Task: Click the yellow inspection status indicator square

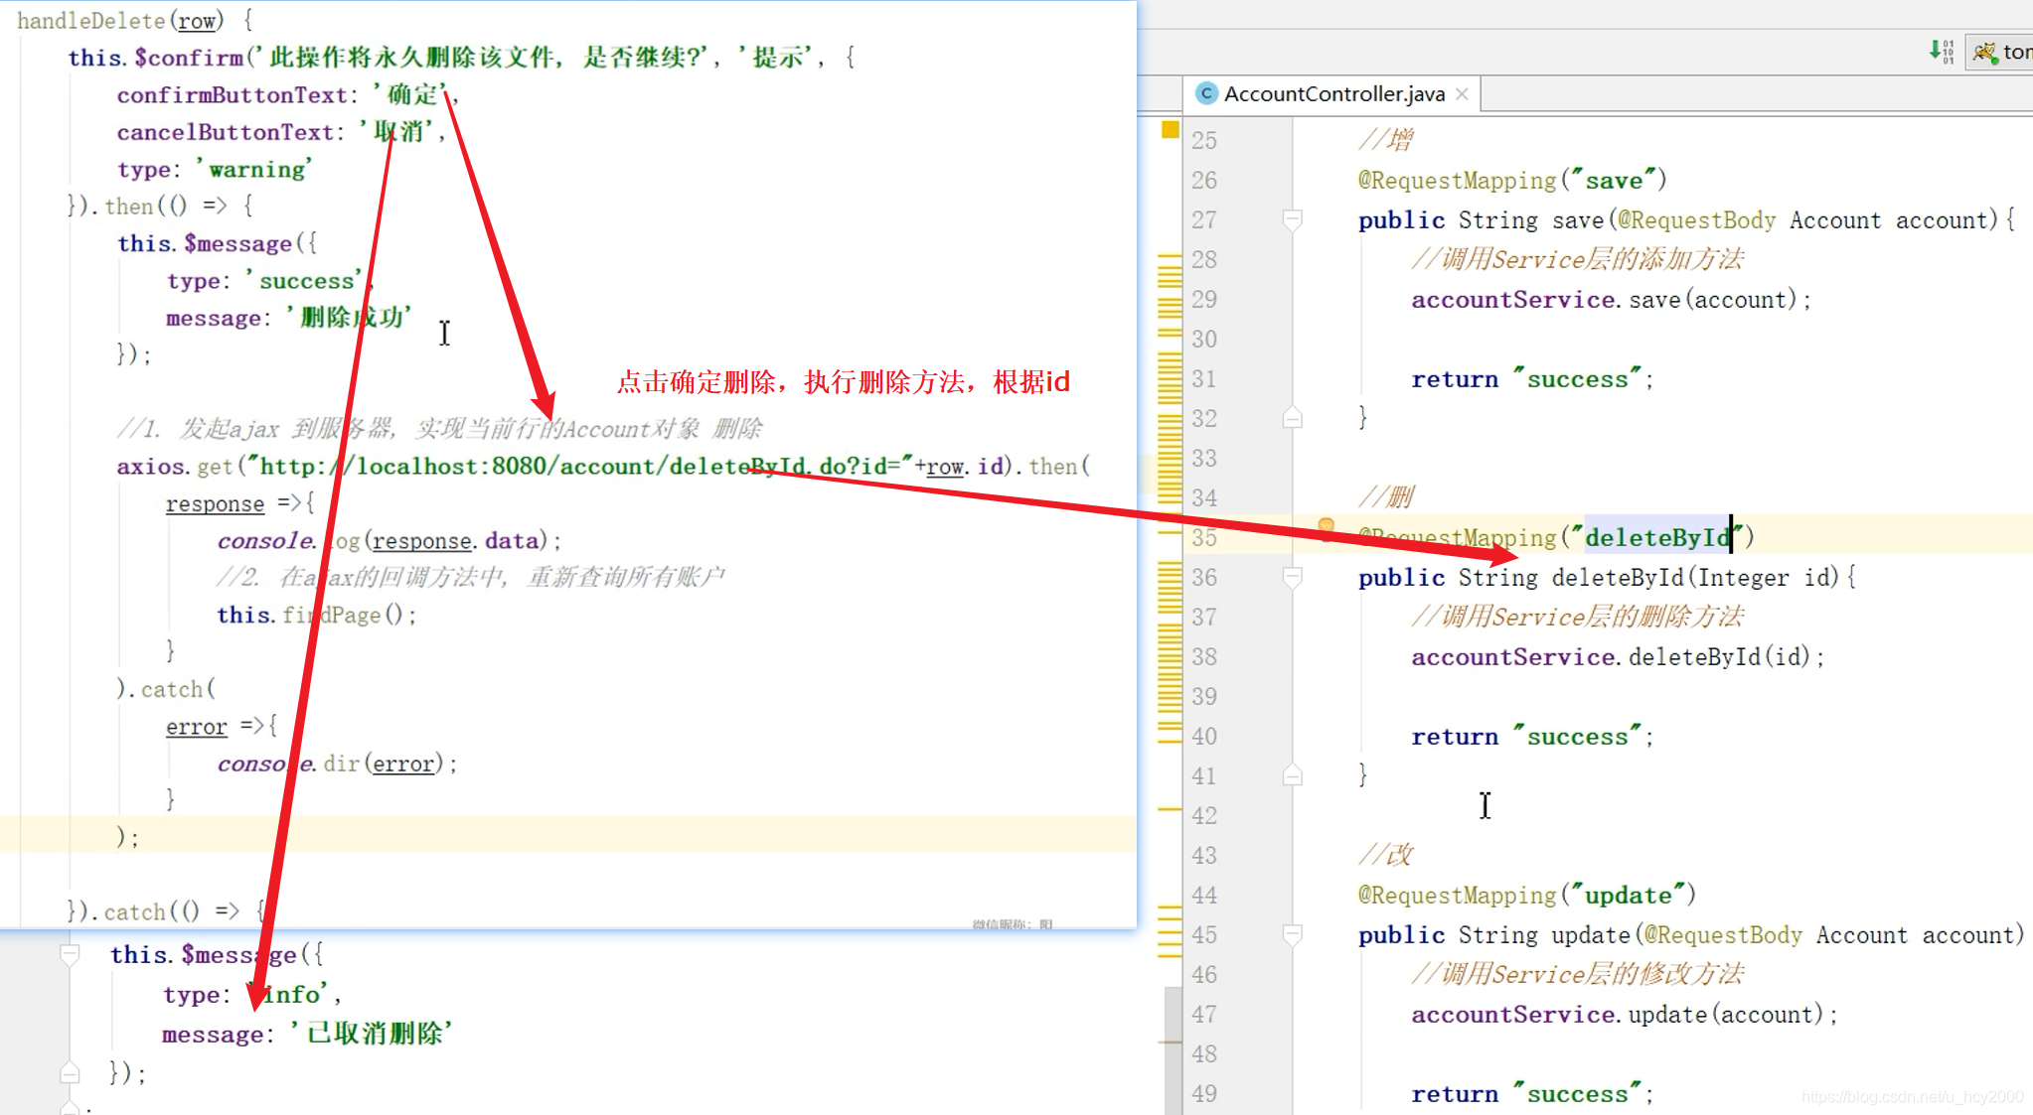Action: click(x=1170, y=129)
